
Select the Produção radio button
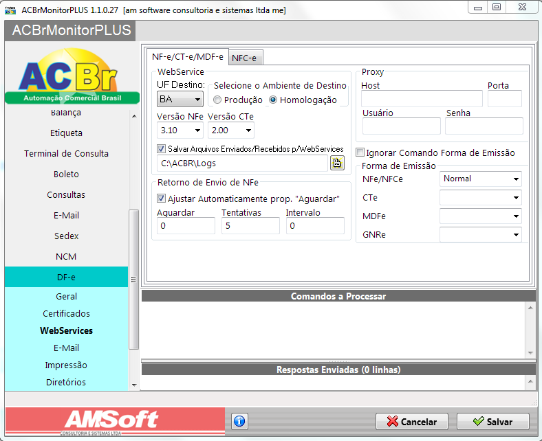coord(217,100)
